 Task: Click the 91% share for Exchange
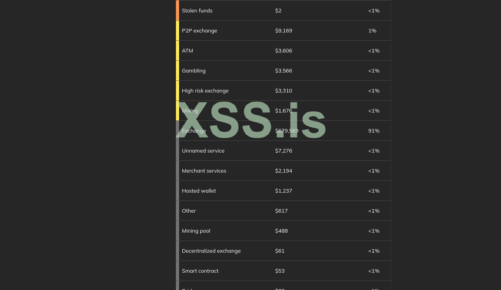[x=374, y=131]
